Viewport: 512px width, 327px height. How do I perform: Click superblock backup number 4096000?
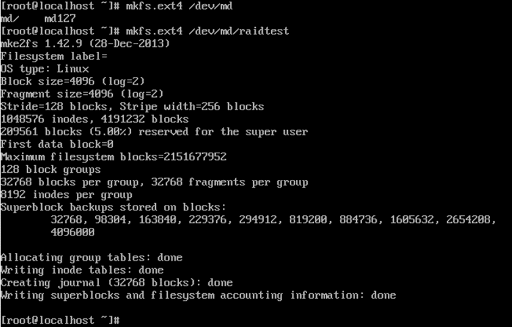(x=72, y=232)
